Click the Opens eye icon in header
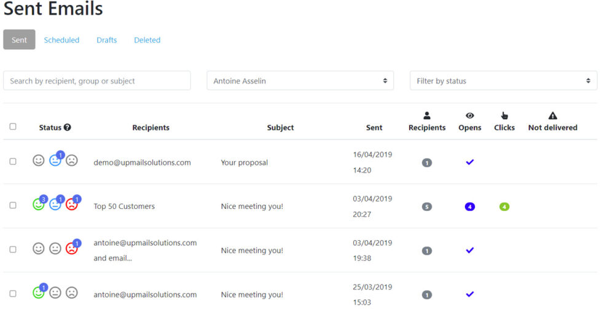This screenshot has width=602, height=309. coord(469,115)
